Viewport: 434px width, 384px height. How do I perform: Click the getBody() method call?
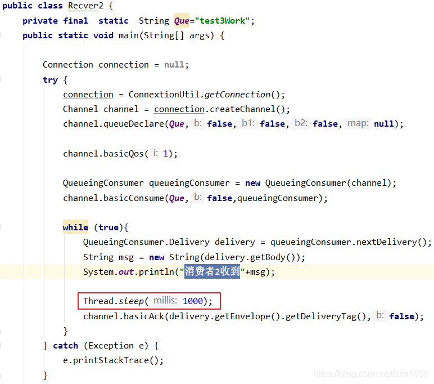pos(272,257)
